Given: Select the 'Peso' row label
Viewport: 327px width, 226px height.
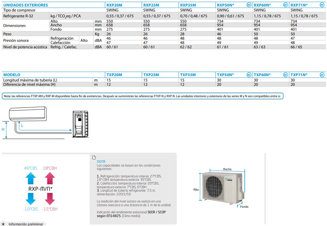Looking at the screenshot, I should click(7, 34).
